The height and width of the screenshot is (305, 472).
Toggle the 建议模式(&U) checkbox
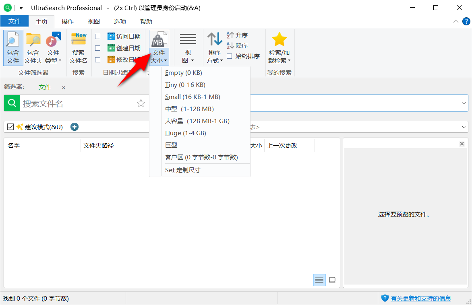point(10,126)
